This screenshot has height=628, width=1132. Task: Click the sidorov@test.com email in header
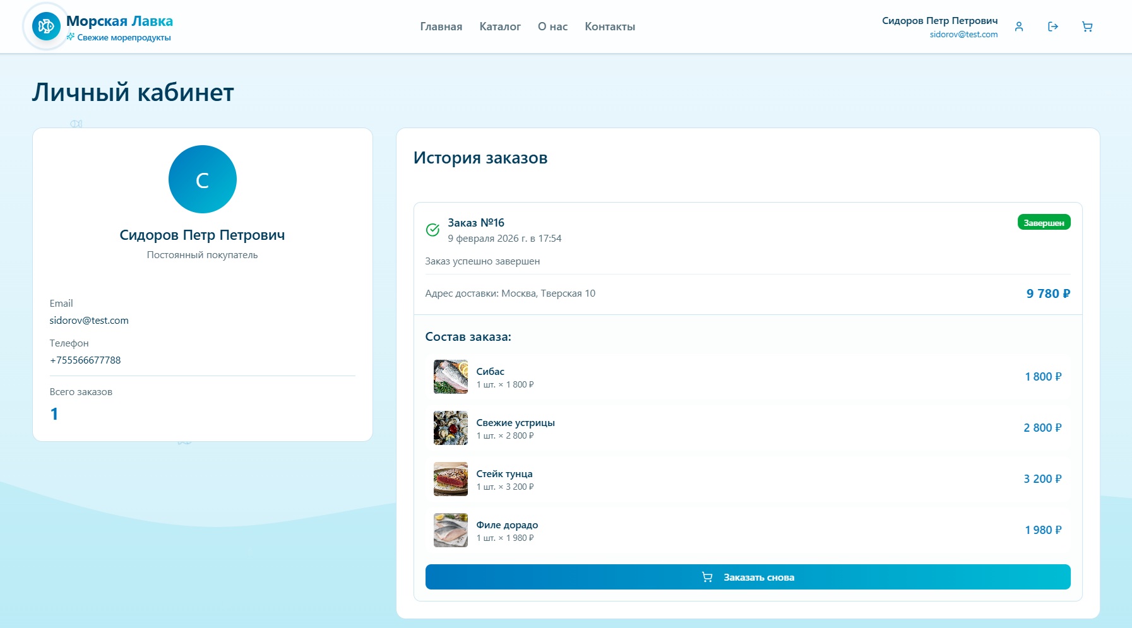963,35
